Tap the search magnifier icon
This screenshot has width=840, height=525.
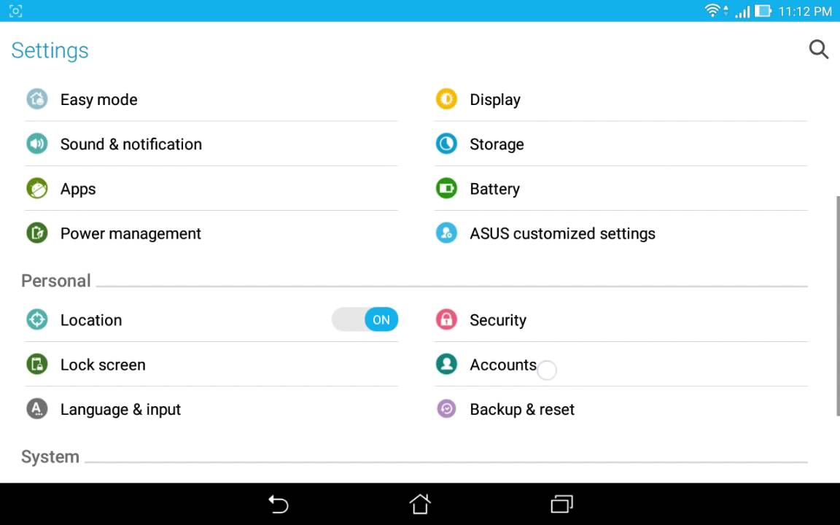click(818, 50)
